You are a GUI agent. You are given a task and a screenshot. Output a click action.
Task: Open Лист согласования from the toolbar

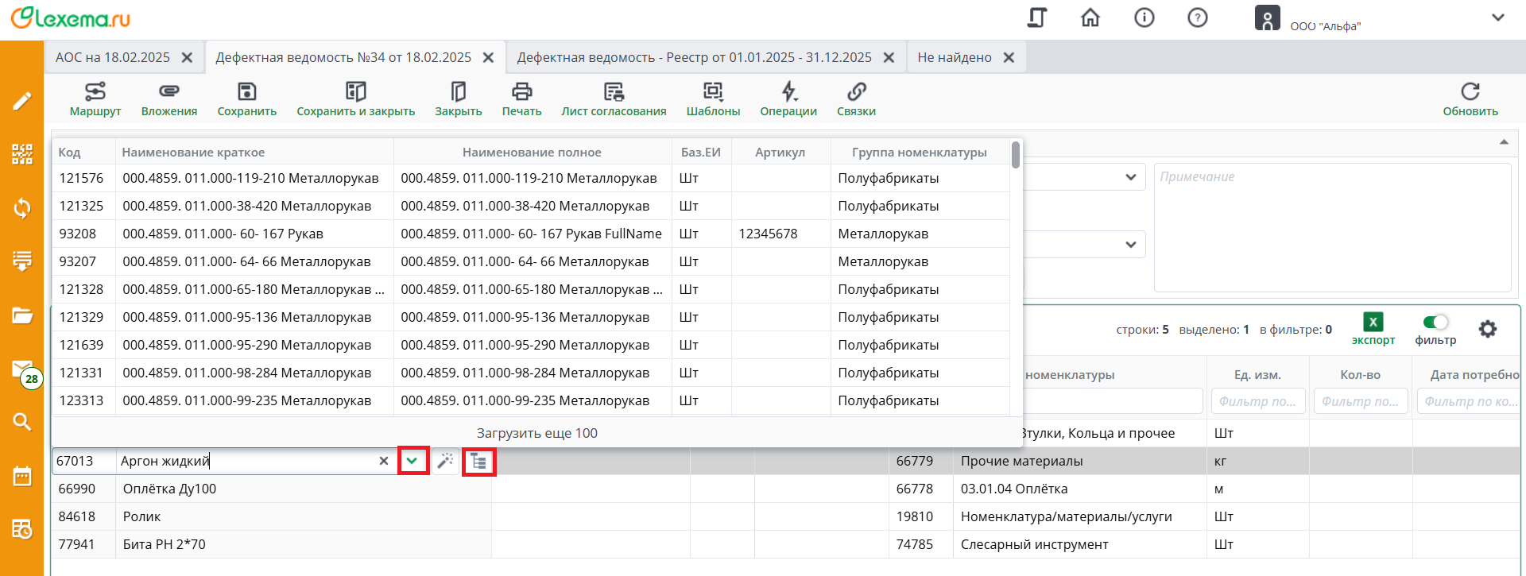pos(614,92)
